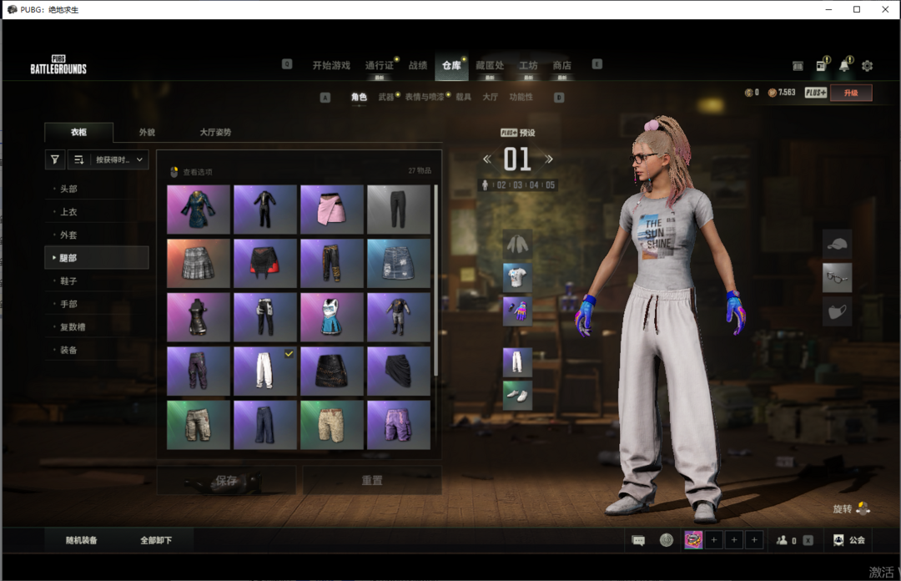Viewport: 901px width, 581px height.
Task: Go to next preset with right chevrons
Action: (x=549, y=159)
